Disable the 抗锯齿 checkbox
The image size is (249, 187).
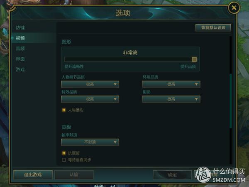click(x=63, y=153)
